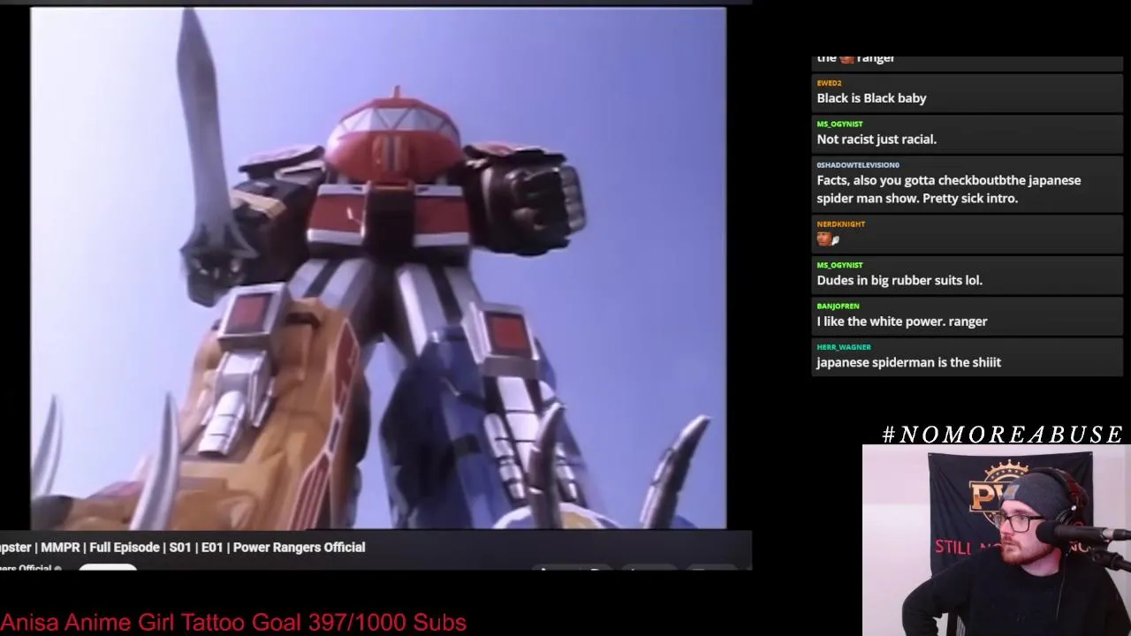
Task: Select MS_OGYNIST above 'Dudes in big rubber suits'
Action: [839, 265]
